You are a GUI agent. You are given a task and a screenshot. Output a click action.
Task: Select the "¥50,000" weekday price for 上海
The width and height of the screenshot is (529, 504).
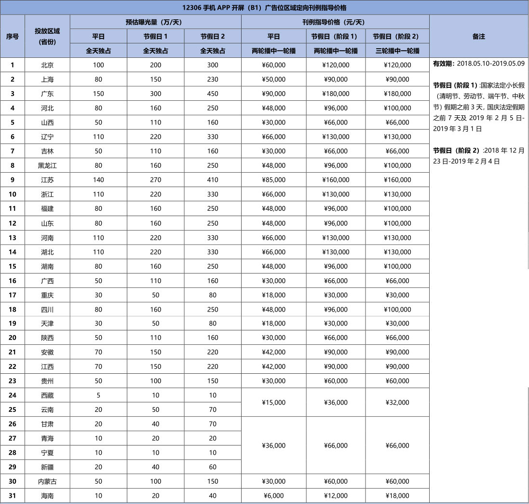coord(273,79)
